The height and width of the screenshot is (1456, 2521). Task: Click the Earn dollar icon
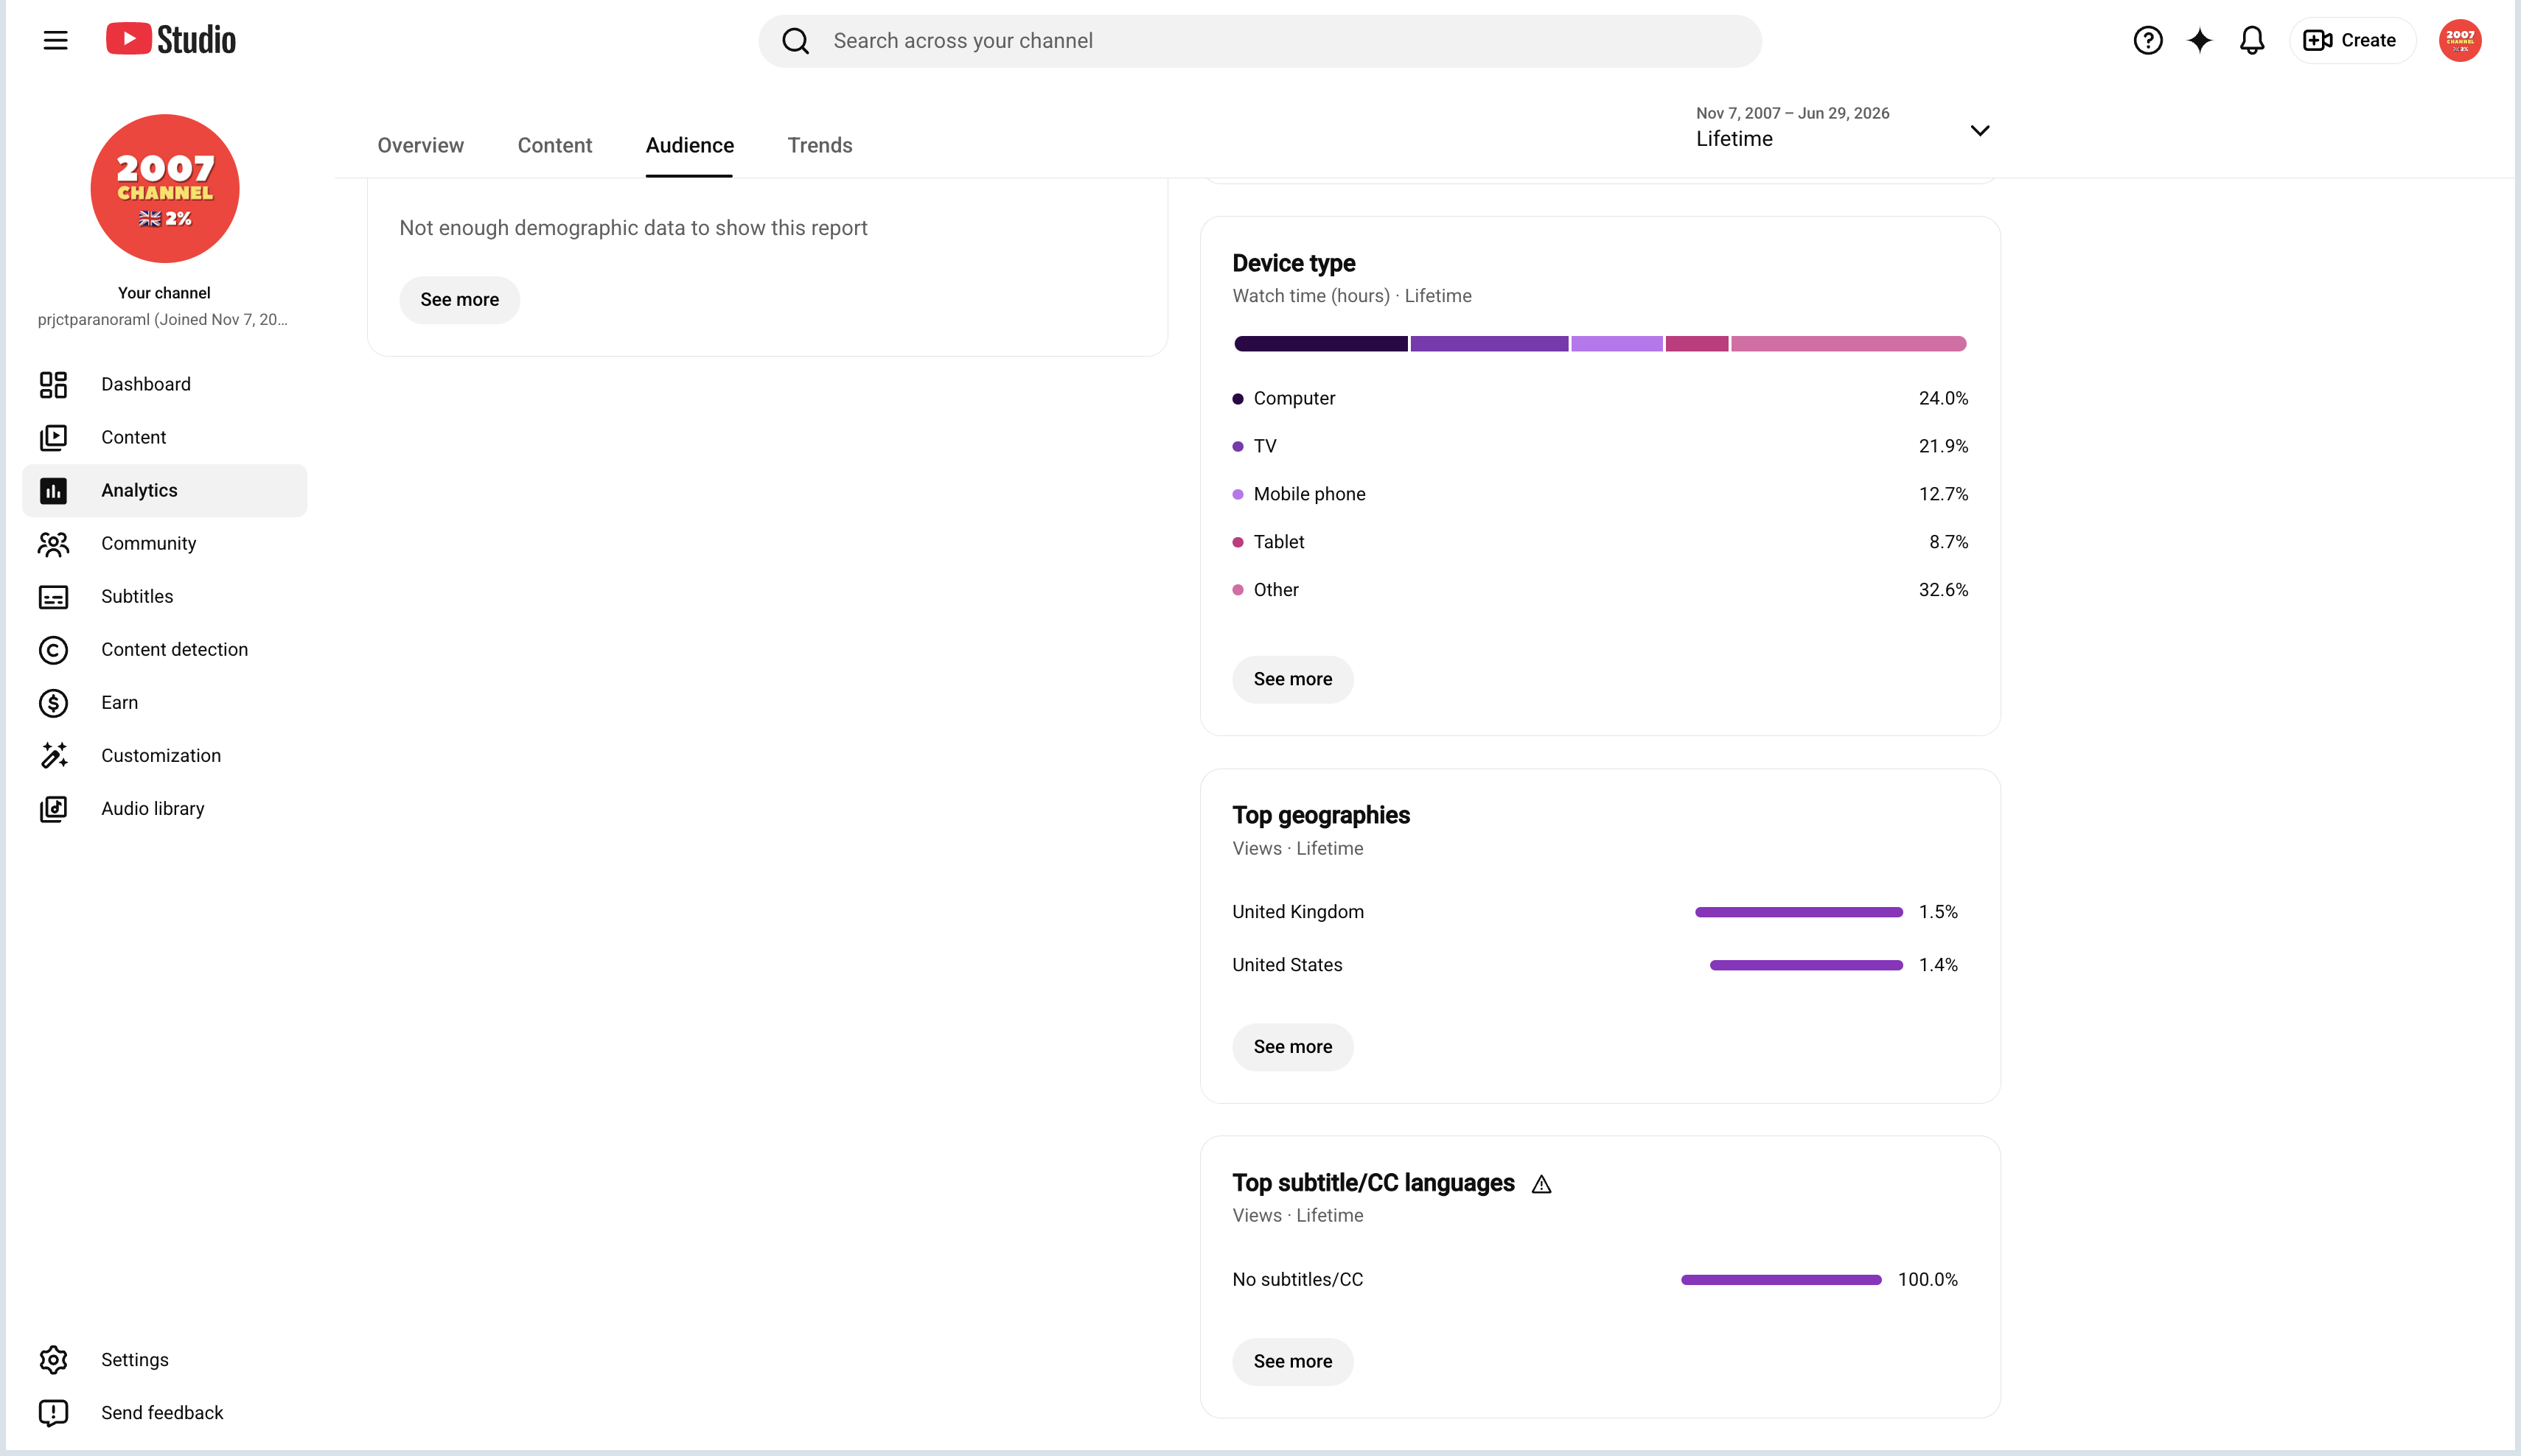click(53, 702)
